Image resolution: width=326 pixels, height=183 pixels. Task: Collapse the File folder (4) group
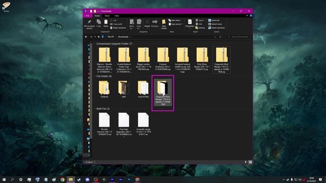pos(95,76)
